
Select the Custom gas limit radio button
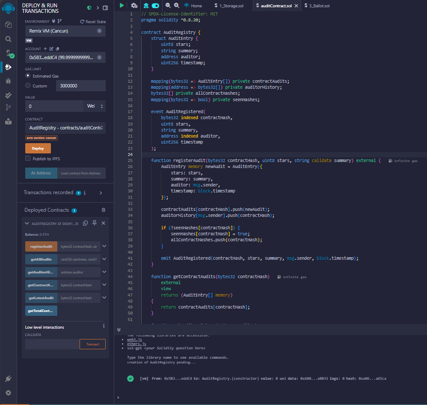click(x=28, y=86)
